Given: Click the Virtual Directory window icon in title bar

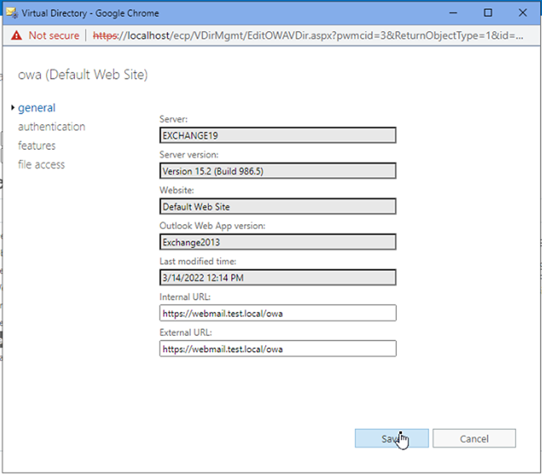Looking at the screenshot, I should point(11,13).
